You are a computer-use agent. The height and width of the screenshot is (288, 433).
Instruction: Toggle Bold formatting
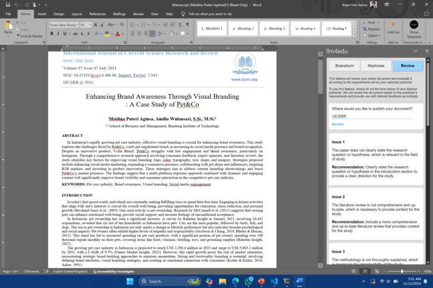pos(52,34)
